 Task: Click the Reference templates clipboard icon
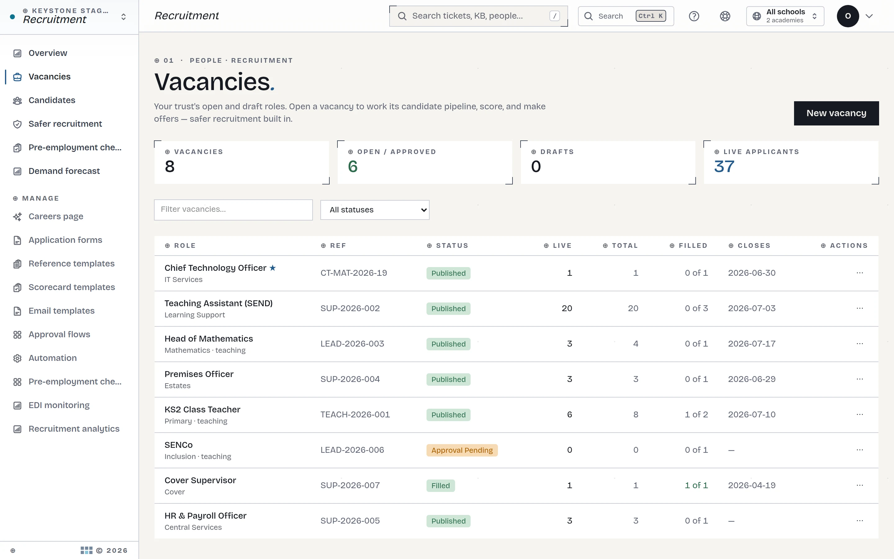coord(17,264)
